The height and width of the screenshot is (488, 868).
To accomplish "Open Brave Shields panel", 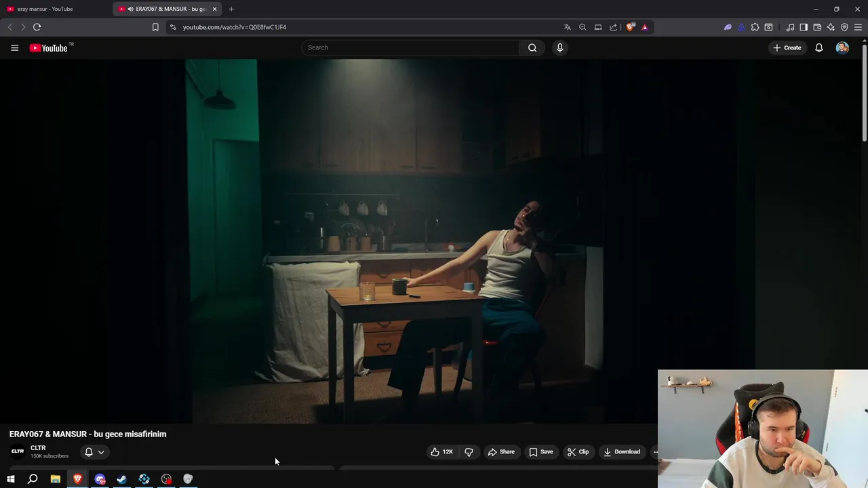I will [x=630, y=27].
